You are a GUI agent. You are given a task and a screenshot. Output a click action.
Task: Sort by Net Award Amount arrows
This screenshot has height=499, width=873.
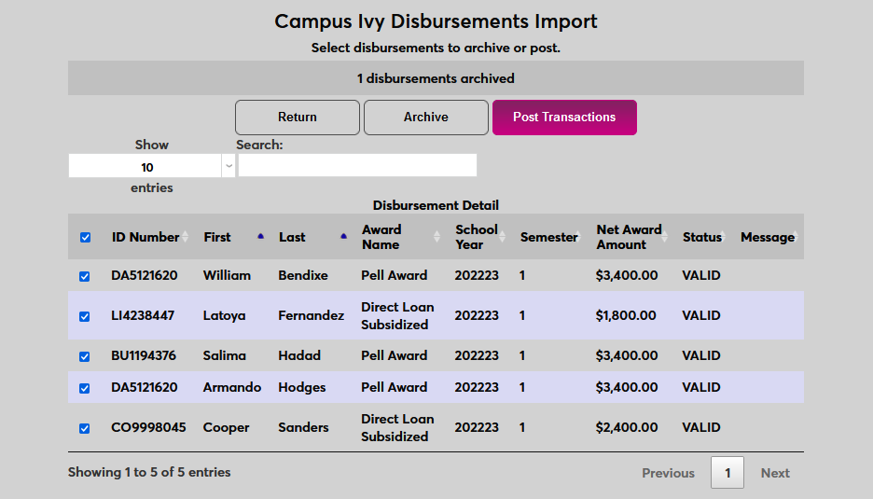(665, 237)
